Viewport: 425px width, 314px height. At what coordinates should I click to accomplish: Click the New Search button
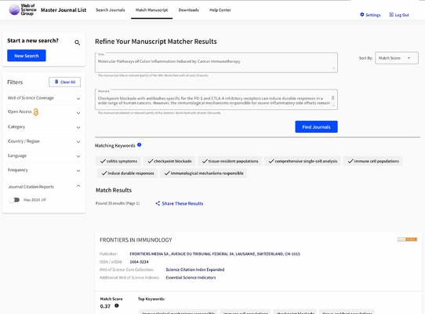point(27,56)
